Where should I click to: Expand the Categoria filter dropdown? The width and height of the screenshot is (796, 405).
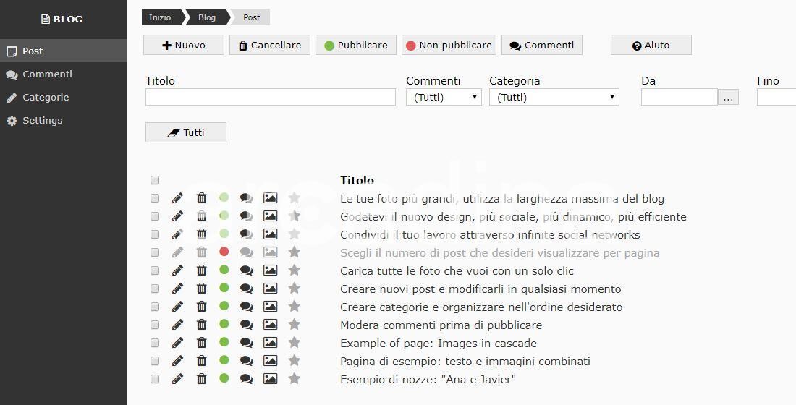pos(554,97)
